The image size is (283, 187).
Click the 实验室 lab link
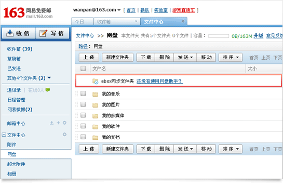point(161,10)
